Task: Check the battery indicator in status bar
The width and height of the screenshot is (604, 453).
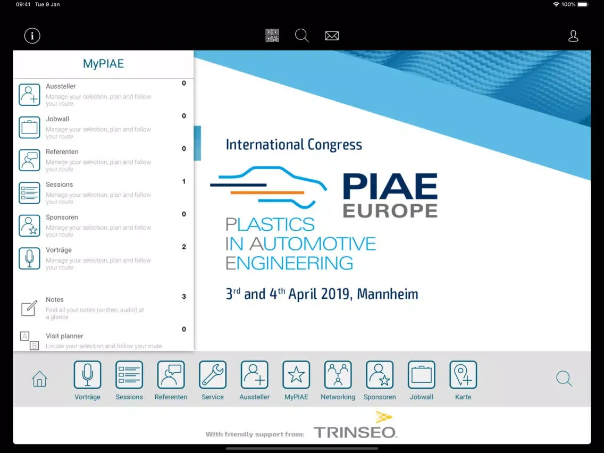Action: pyautogui.click(x=583, y=5)
